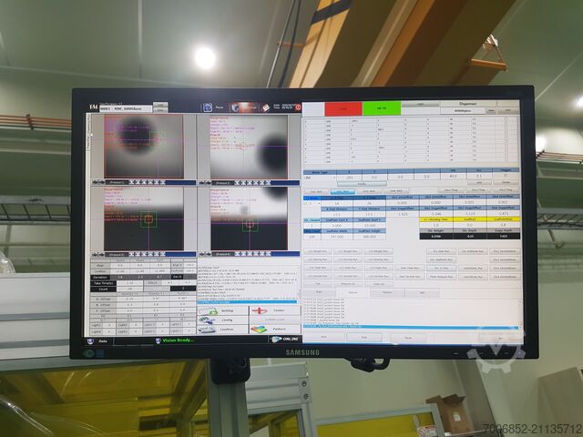Click the field showing value 14
This screenshot has width=583, height=437.
click(x=337, y=204)
